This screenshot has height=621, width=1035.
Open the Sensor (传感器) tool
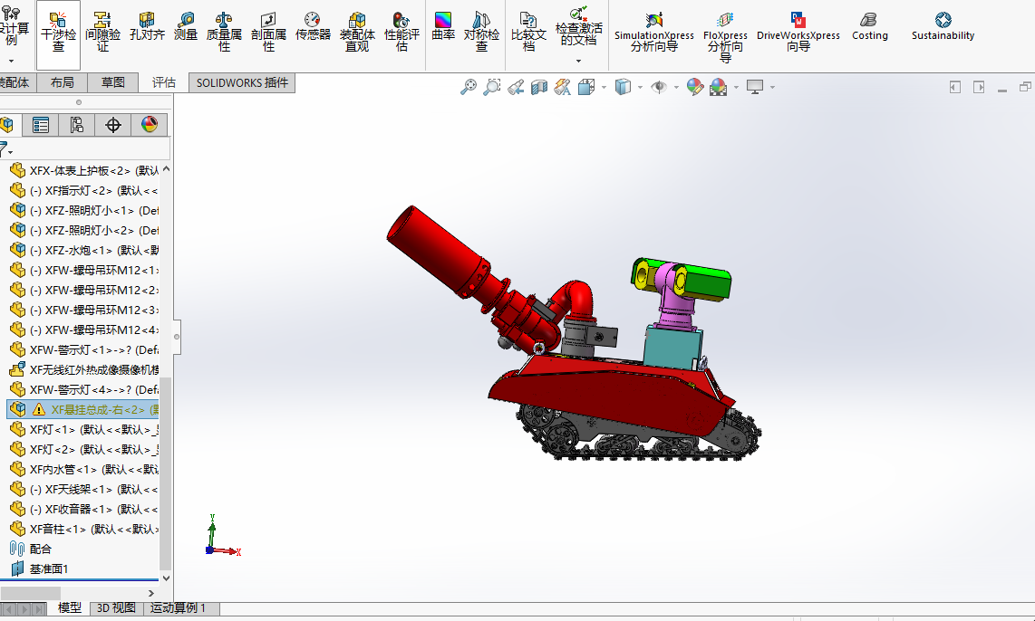(313, 28)
